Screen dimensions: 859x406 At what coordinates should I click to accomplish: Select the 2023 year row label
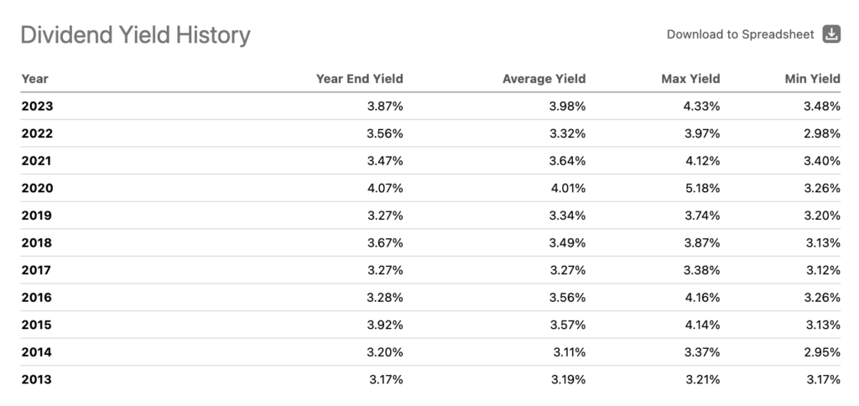point(37,107)
